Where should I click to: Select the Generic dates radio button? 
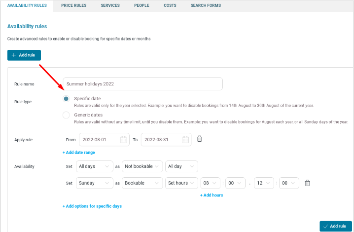66,115
